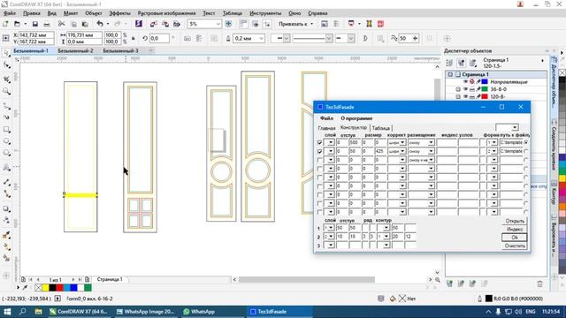Click the rotation angle input field
This screenshot has height=318, width=566.
[159, 38]
